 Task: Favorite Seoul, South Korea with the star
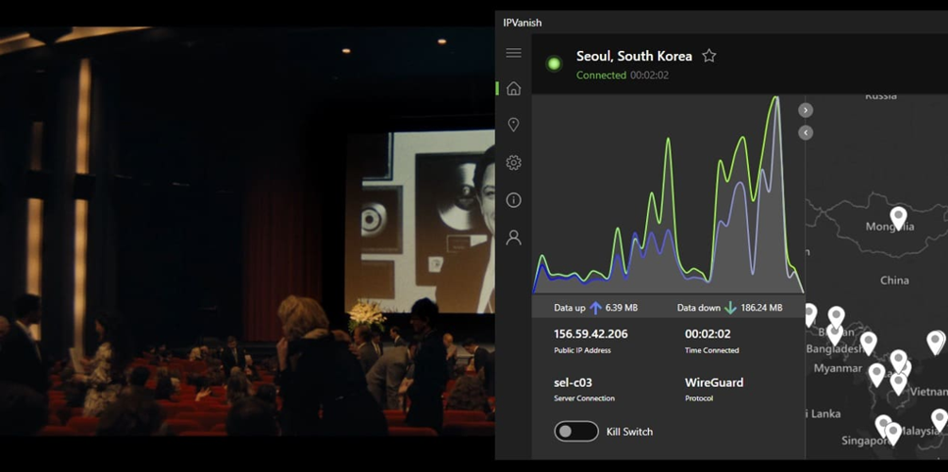click(x=709, y=56)
